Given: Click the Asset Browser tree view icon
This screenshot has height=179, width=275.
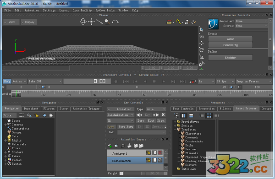Looking at the screenshot, I should point(176,115).
